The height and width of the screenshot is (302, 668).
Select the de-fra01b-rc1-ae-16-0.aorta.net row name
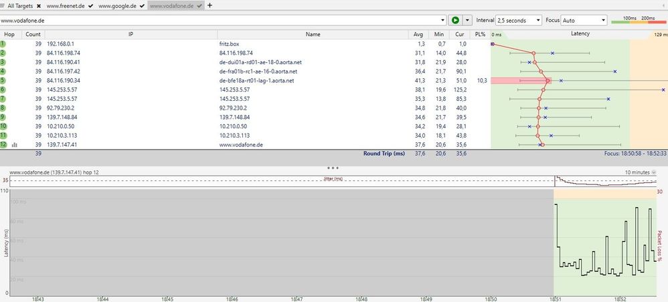(x=258, y=71)
